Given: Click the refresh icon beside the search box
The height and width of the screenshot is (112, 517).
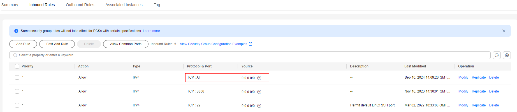Looking at the screenshot, I should point(497,55).
